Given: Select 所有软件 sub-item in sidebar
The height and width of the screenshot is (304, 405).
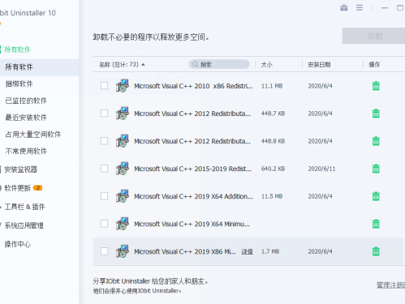Looking at the screenshot, I should [x=19, y=67].
